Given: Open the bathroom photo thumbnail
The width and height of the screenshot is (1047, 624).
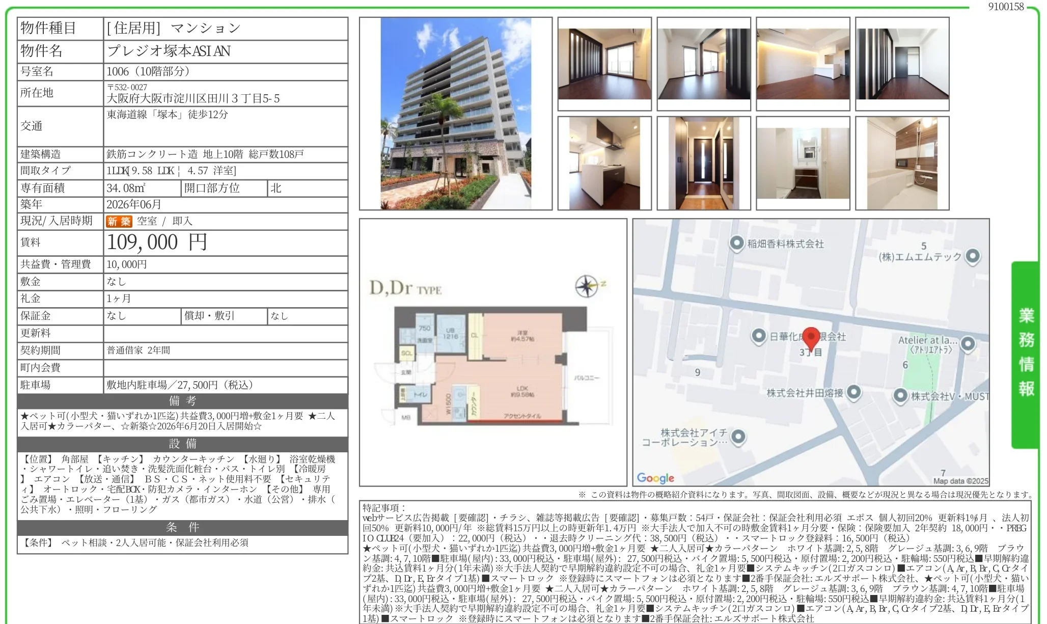Looking at the screenshot, I should click(902, 163).
